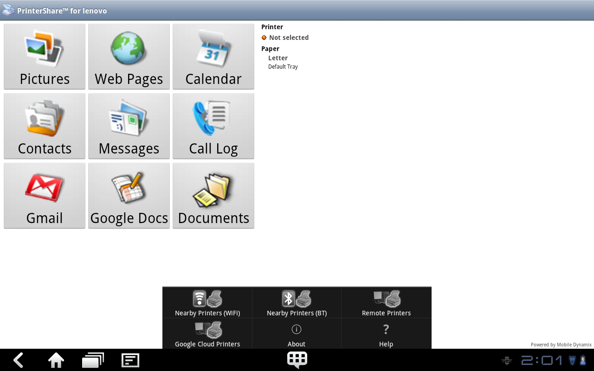Choose Nearby Printers (BT) menu option

pos(297,303)
